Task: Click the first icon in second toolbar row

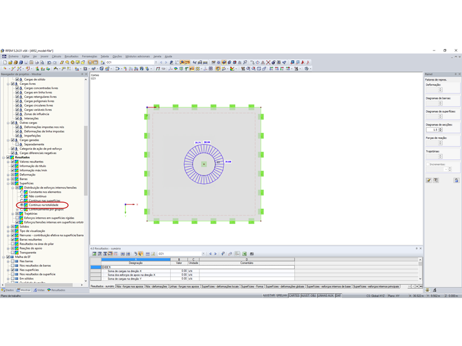Action: 5,69
